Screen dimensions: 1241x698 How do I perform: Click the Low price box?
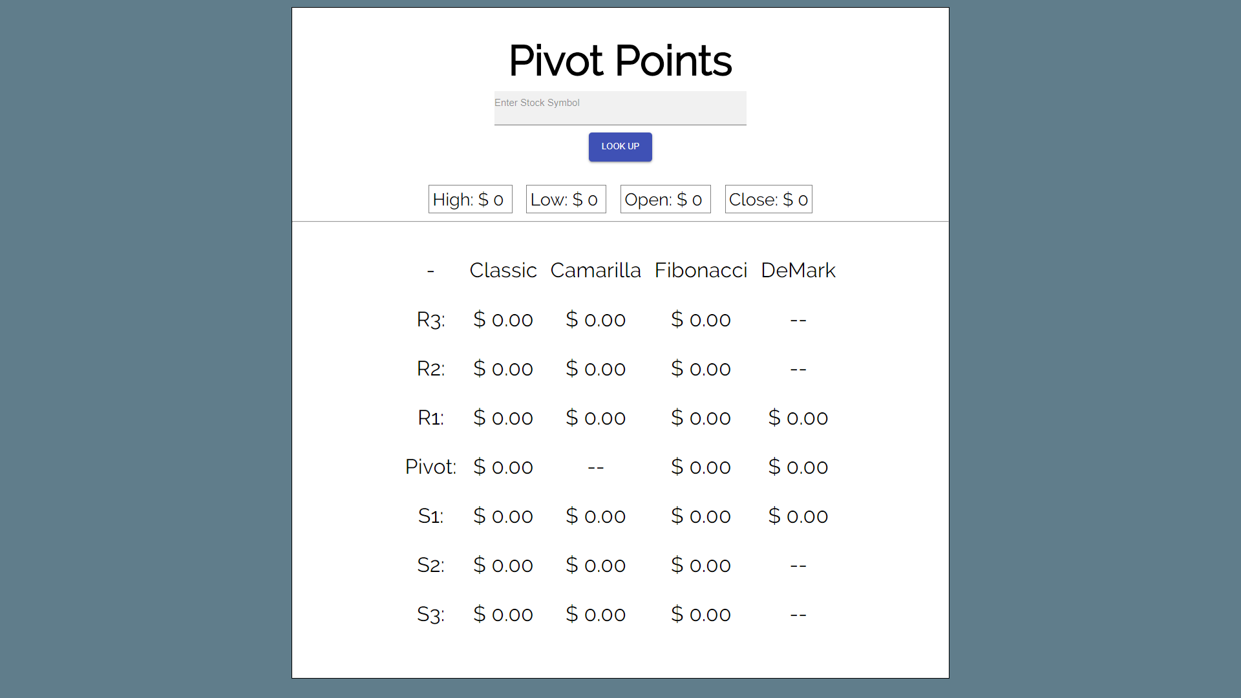coord(566,200)
